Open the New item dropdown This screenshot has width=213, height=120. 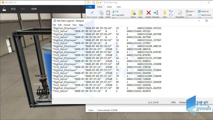(x=171, y=11)
